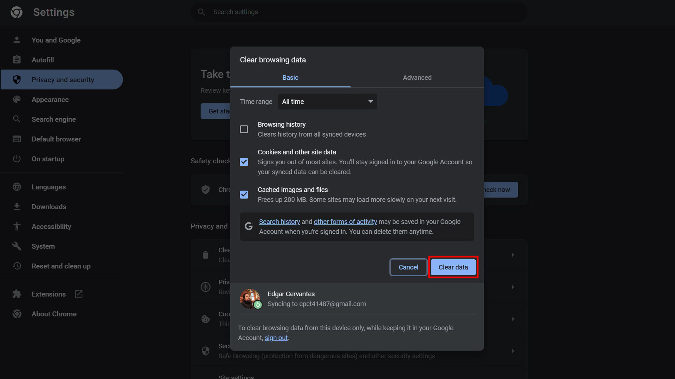Image resolution: width=675 pixels, height=379 pixels.
Task: Click the Cancel button
Action: [x=408, y=267]
